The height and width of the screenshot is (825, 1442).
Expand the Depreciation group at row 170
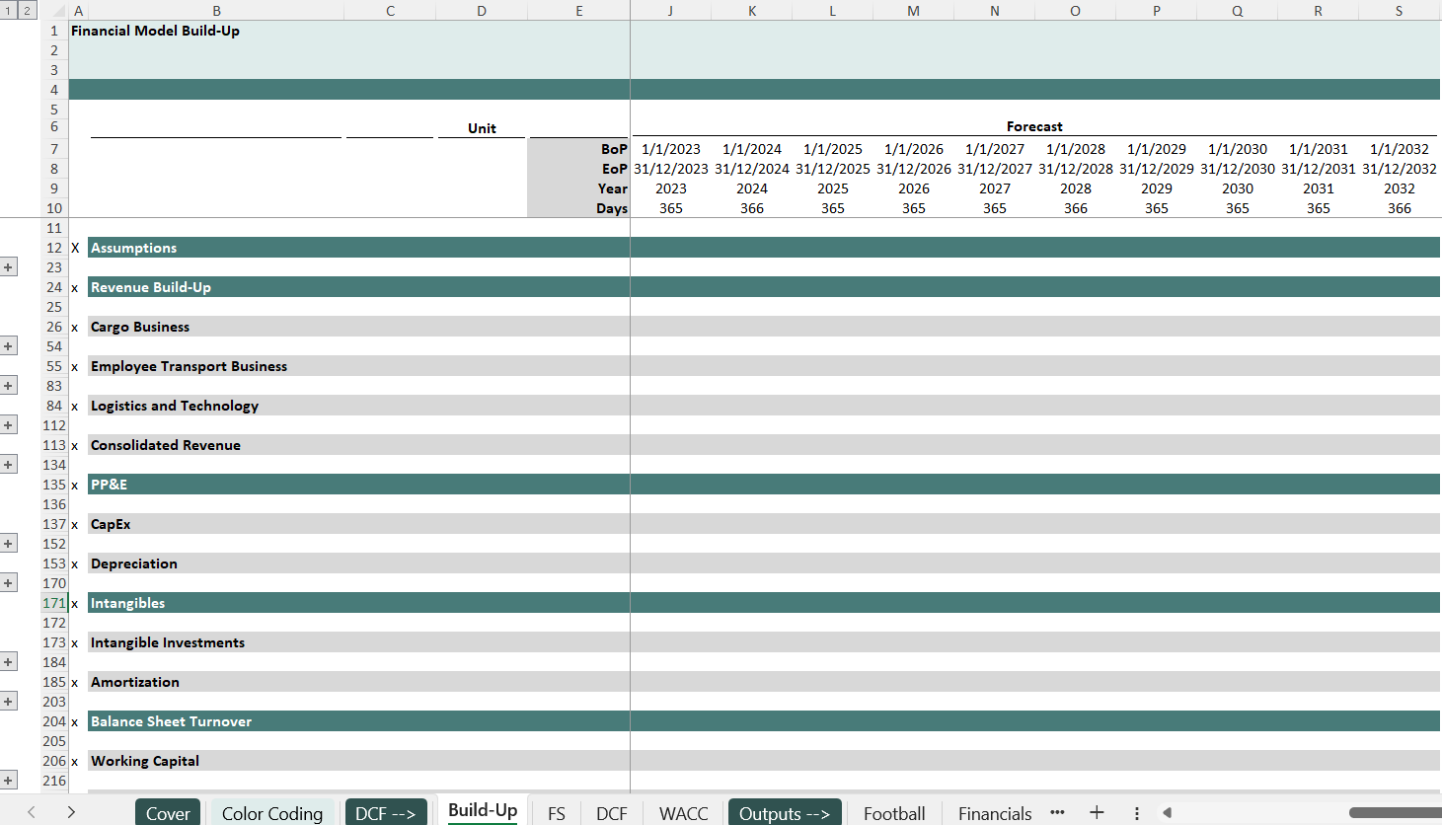pos(8,583)
